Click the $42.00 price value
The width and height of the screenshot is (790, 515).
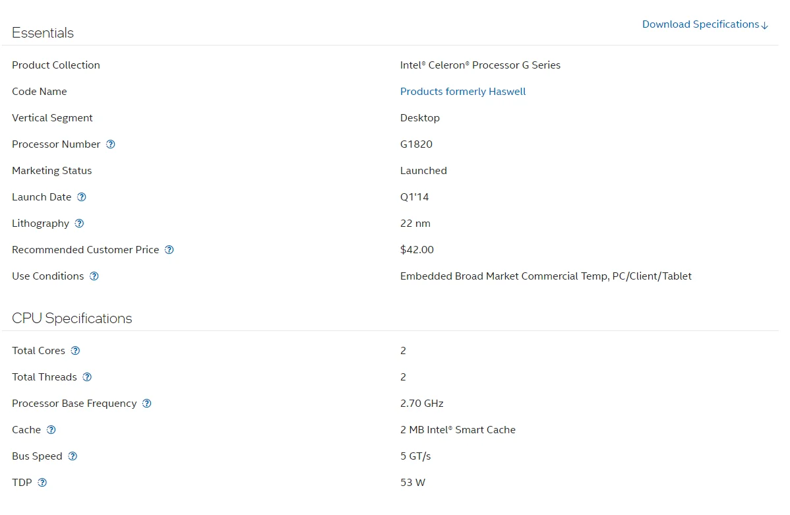(x=417, y=250)
